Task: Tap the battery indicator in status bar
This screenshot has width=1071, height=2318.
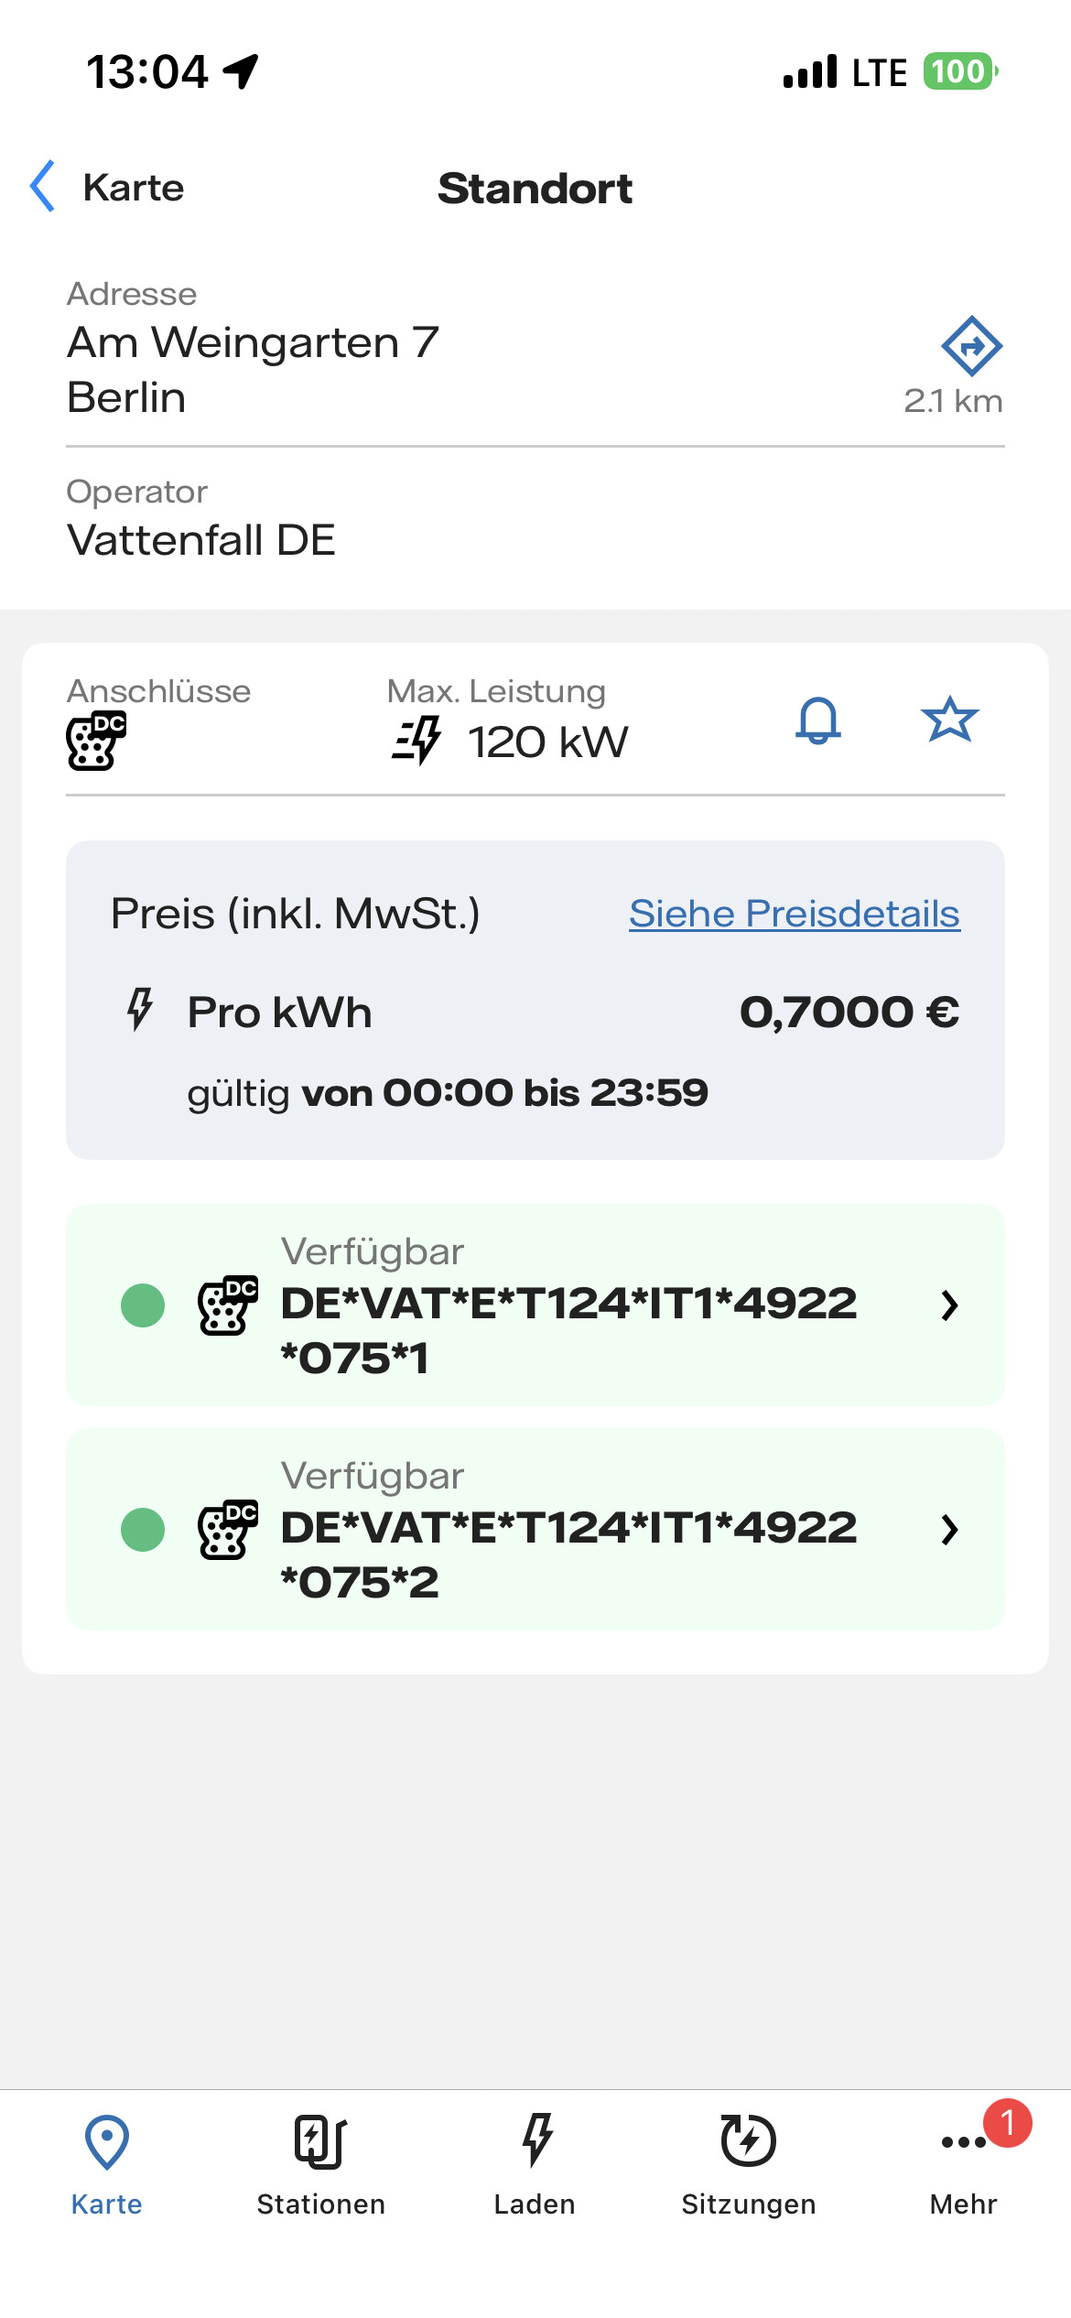Action: pos(959,71)
